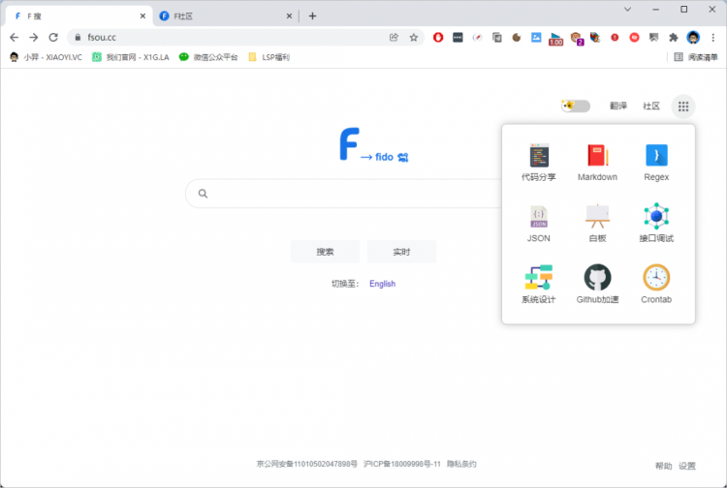The image size is (727, 488).
Task: Bookmark this page with the star
Action: pos(414,38)
